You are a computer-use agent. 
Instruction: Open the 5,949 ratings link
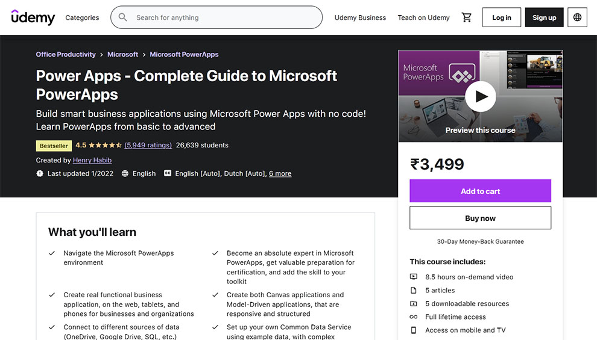pyautogui.click(x=148, y=145)
